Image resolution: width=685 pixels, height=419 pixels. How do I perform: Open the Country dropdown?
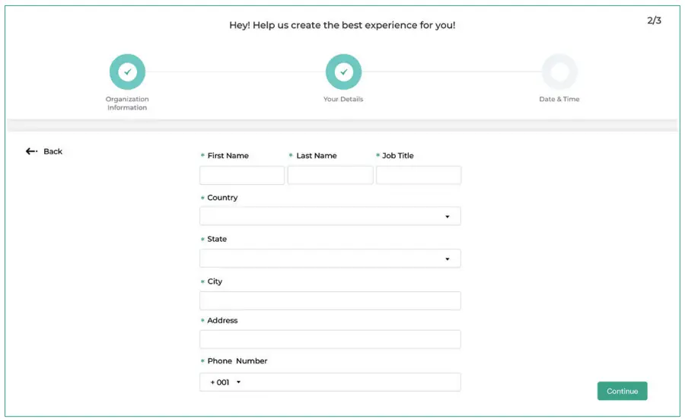[330, 217]
